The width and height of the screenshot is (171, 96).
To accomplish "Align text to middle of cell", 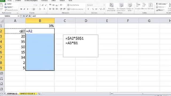I will [53, 5].
